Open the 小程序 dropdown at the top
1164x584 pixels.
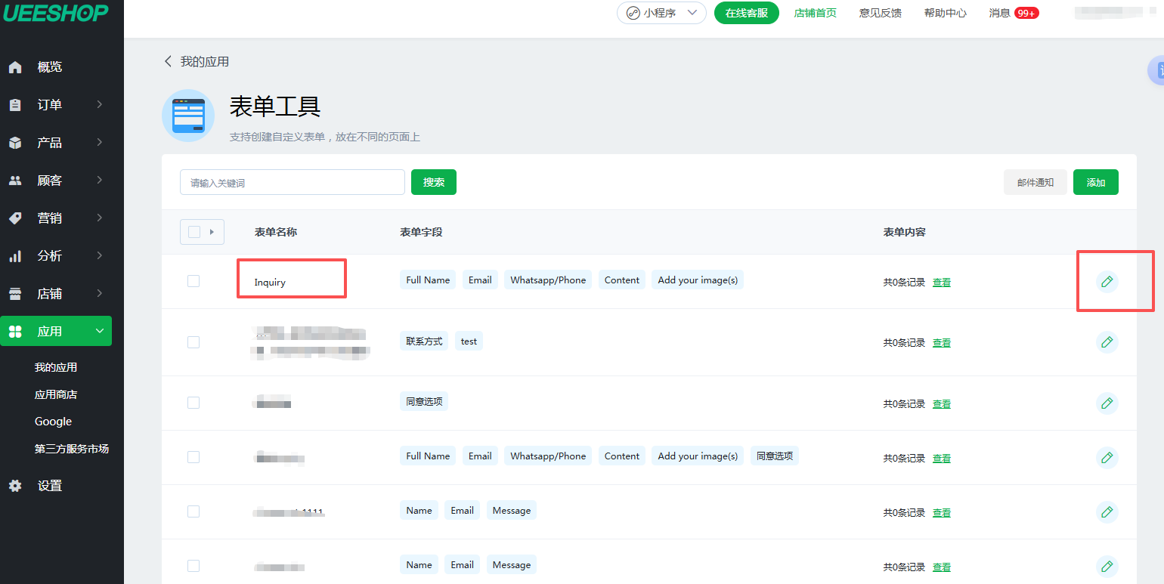(x=661, y=13)
